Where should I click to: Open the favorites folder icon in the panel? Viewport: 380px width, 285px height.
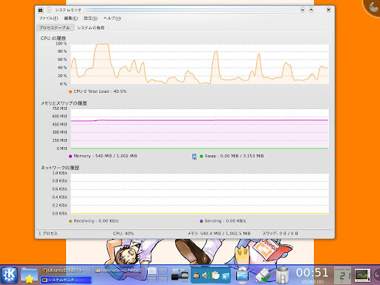tap(29, 275)
